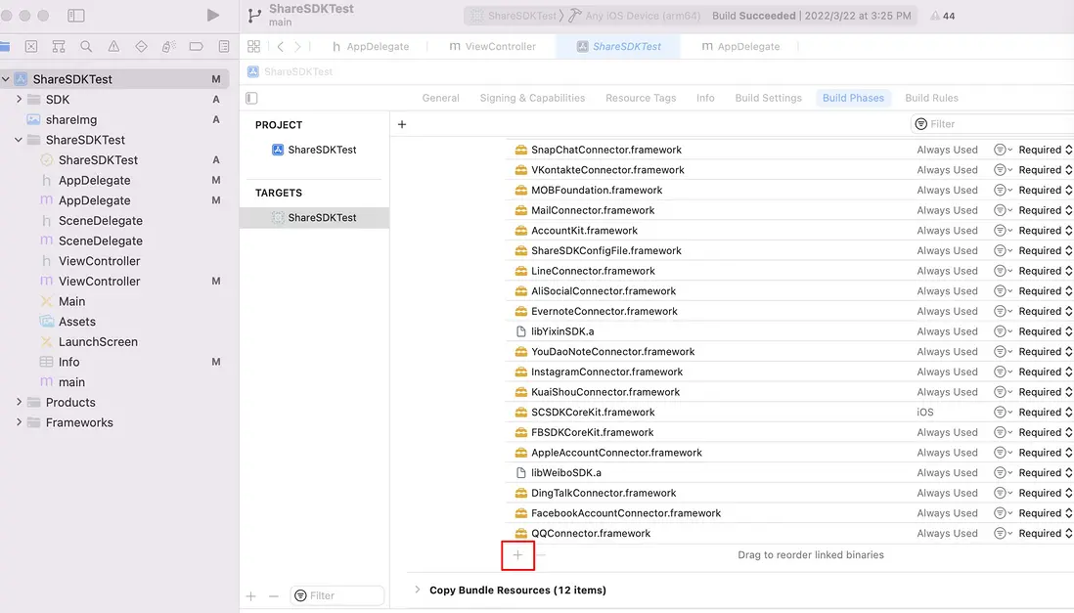1074x613 pixels.
Task: Switch to Build Rules tab
Action: click(931, 98)
